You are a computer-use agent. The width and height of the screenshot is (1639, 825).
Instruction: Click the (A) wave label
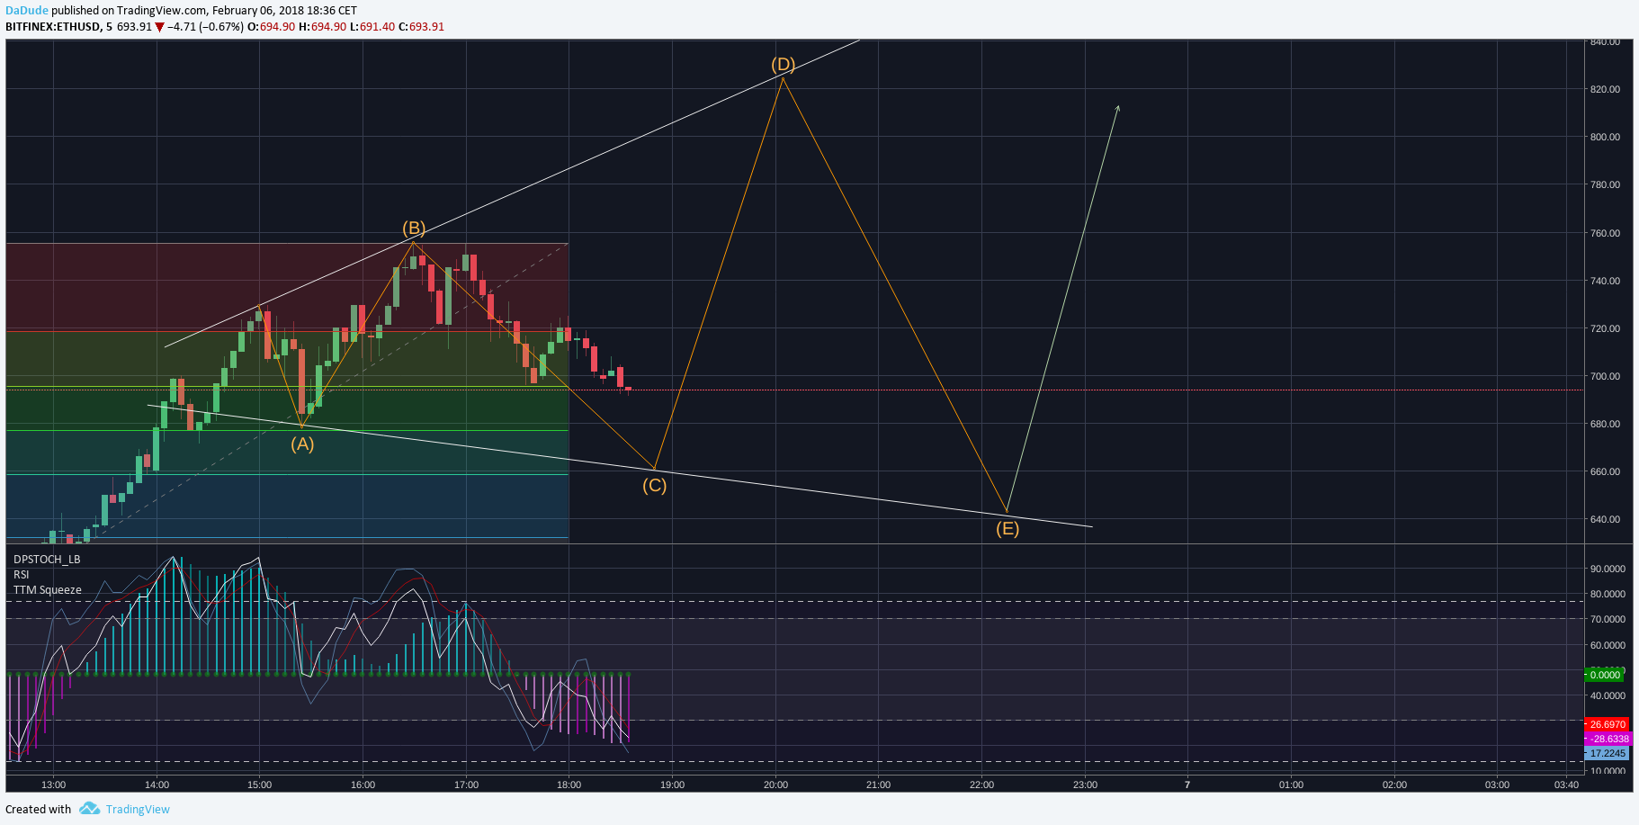(x=302, y=444)
